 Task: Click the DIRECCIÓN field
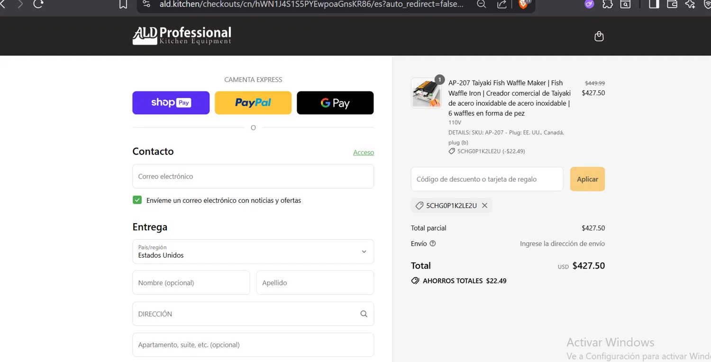point(253,314)
